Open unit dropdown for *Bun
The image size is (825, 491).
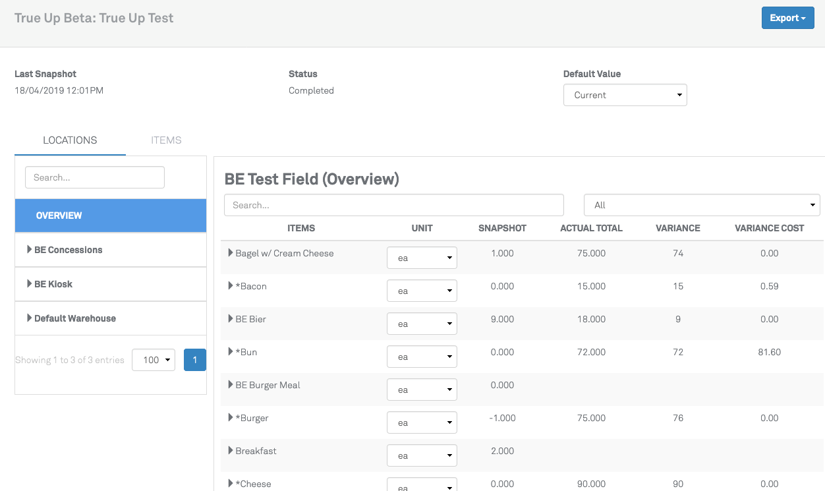coord(422,357)
